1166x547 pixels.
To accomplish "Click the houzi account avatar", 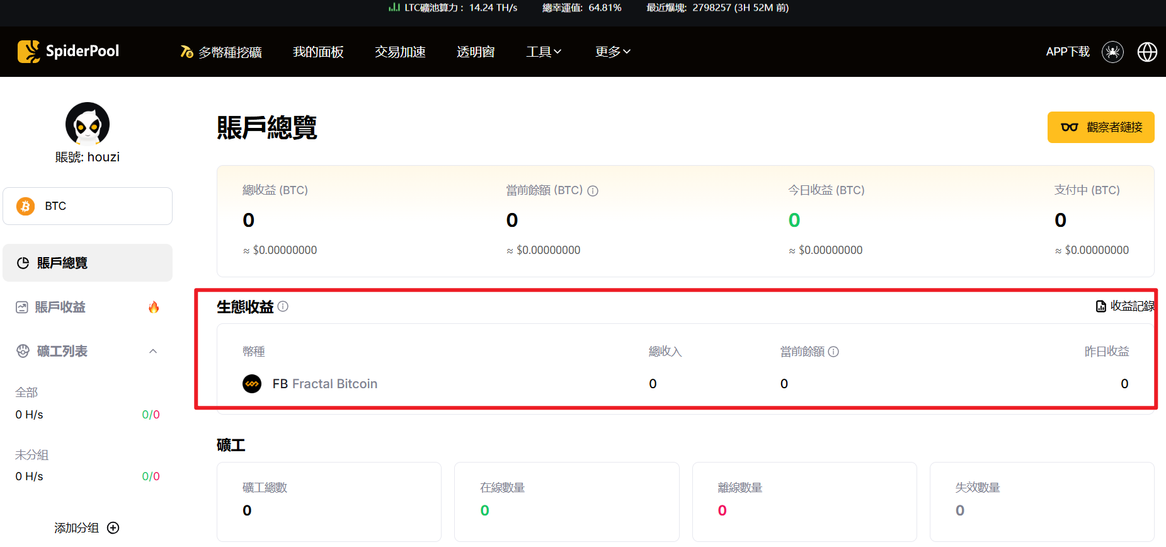I will click(x=88, y=124).
